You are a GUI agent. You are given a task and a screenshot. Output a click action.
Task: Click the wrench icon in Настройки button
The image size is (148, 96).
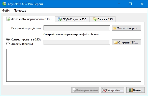(x=104, y=90)
